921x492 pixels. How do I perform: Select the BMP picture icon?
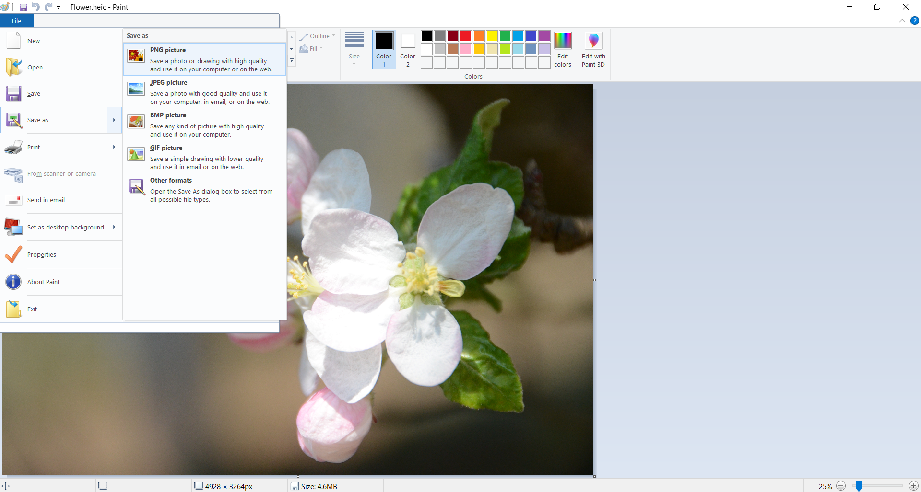pos(136,121)
